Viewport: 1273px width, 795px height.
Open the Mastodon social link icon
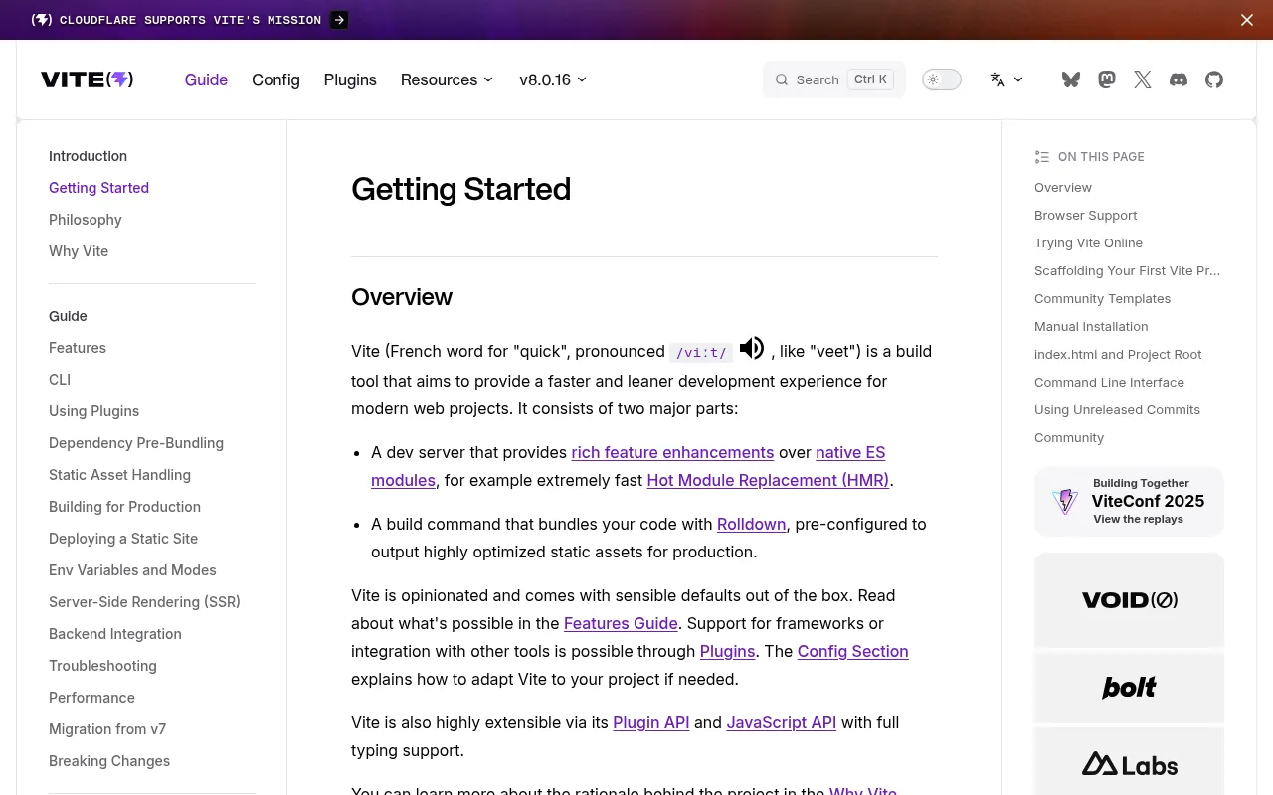click(x=1107, y=79)
